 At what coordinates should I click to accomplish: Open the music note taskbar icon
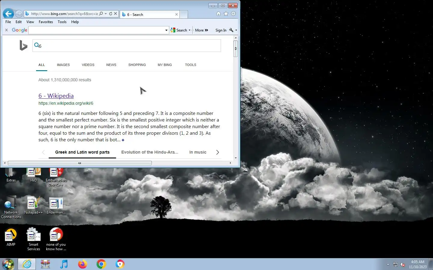coord(64,264)
